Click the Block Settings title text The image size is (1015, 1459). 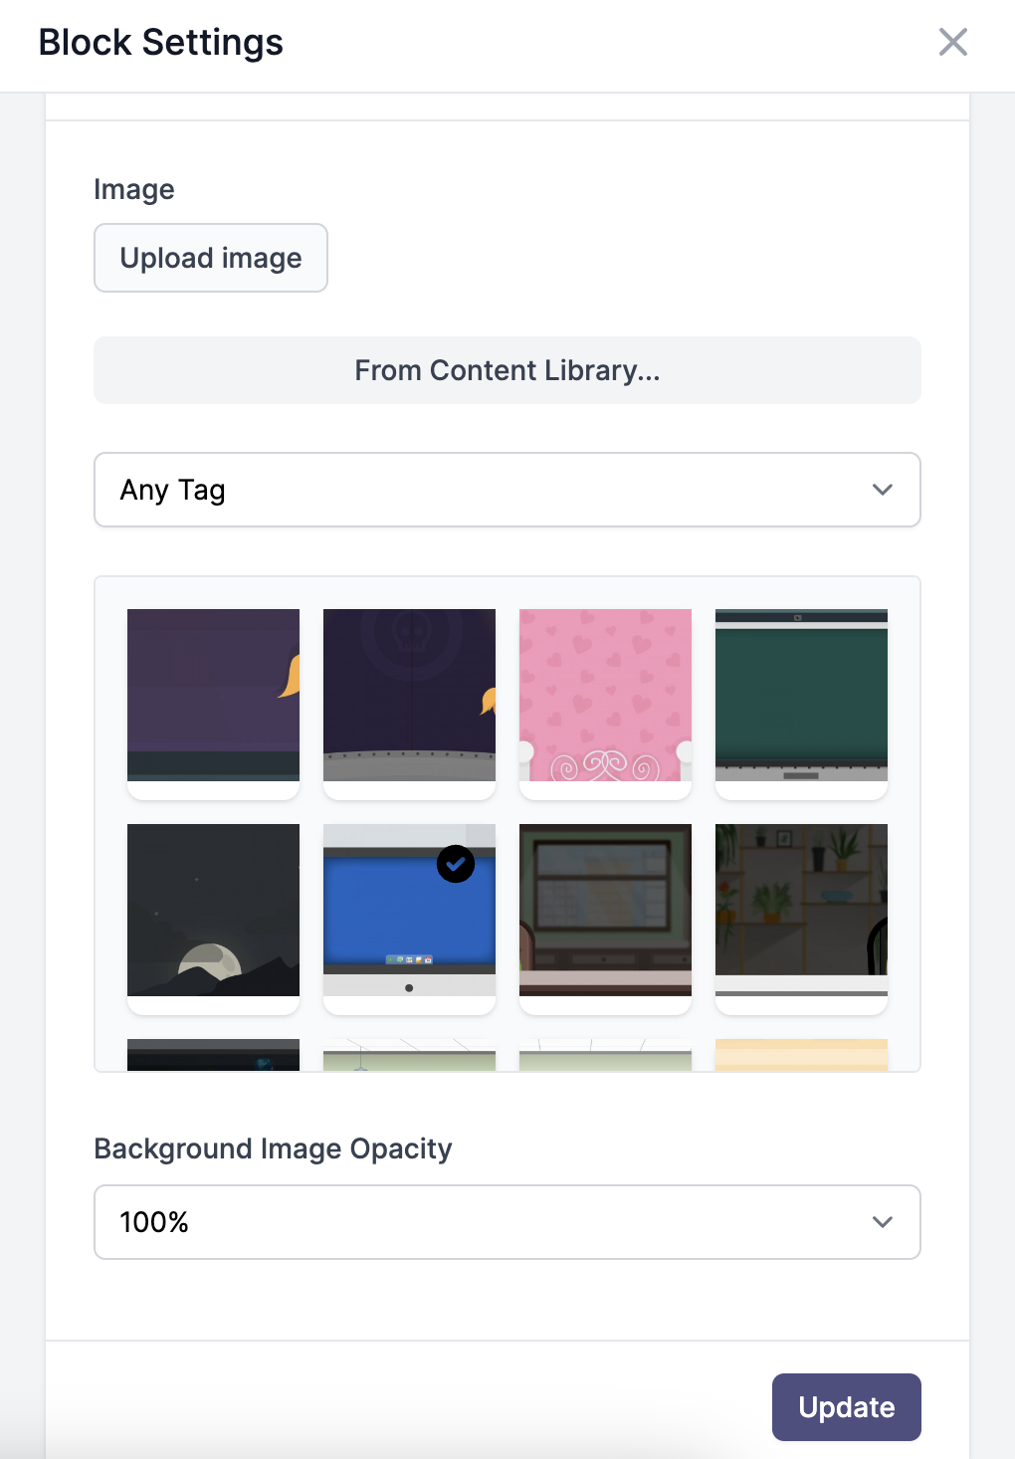click(160, 42)
